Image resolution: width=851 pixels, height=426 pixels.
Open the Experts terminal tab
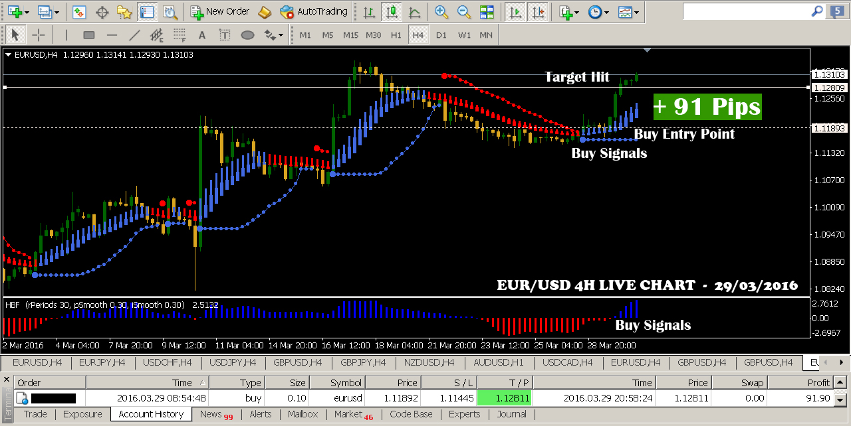coord(464,414)
